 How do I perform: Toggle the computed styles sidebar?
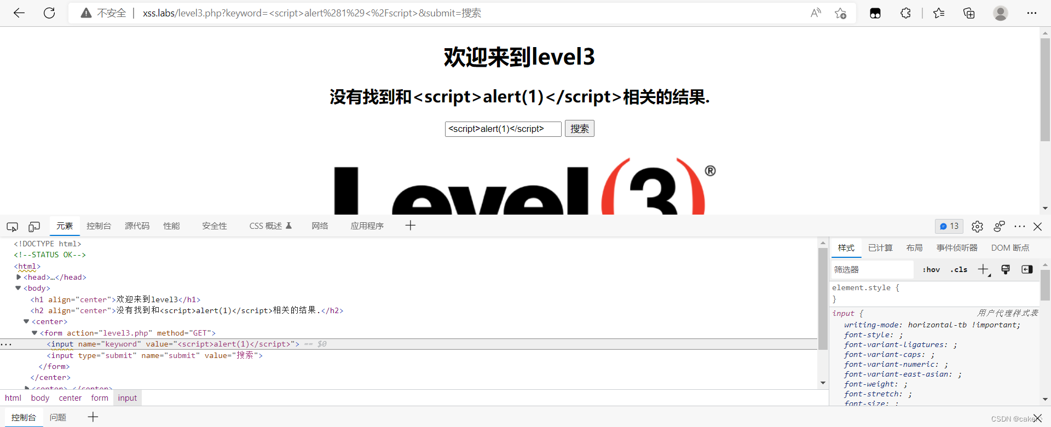pos(1027,269)
